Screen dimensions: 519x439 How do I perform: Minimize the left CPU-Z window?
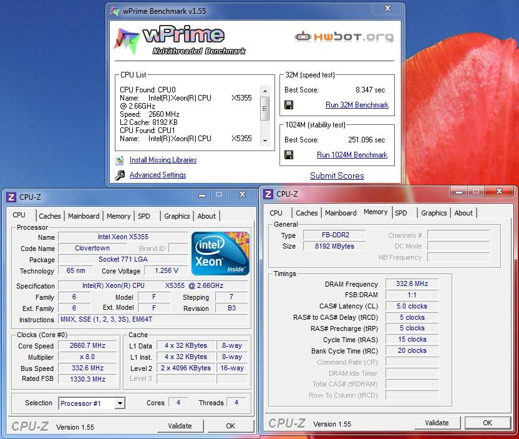point(202,195)
